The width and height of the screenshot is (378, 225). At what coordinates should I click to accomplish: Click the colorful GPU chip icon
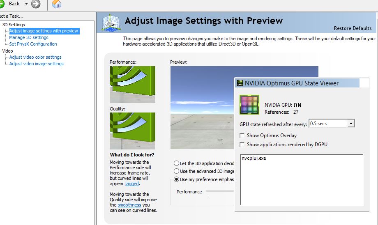pyautogui.click(x=249, y=105)
